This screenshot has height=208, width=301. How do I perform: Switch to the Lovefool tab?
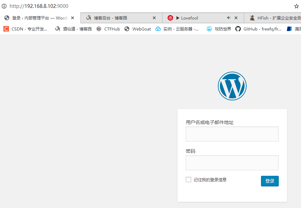(x=203, y=18)
